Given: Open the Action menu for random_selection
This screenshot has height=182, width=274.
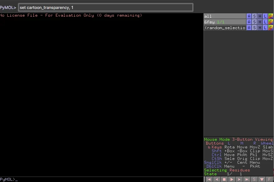Looking at the screenshot, I should [249, 28].
